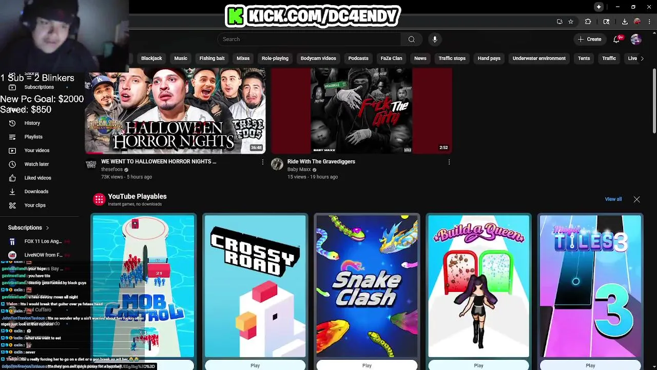Click Crossy Road game card image

[255, 286]
